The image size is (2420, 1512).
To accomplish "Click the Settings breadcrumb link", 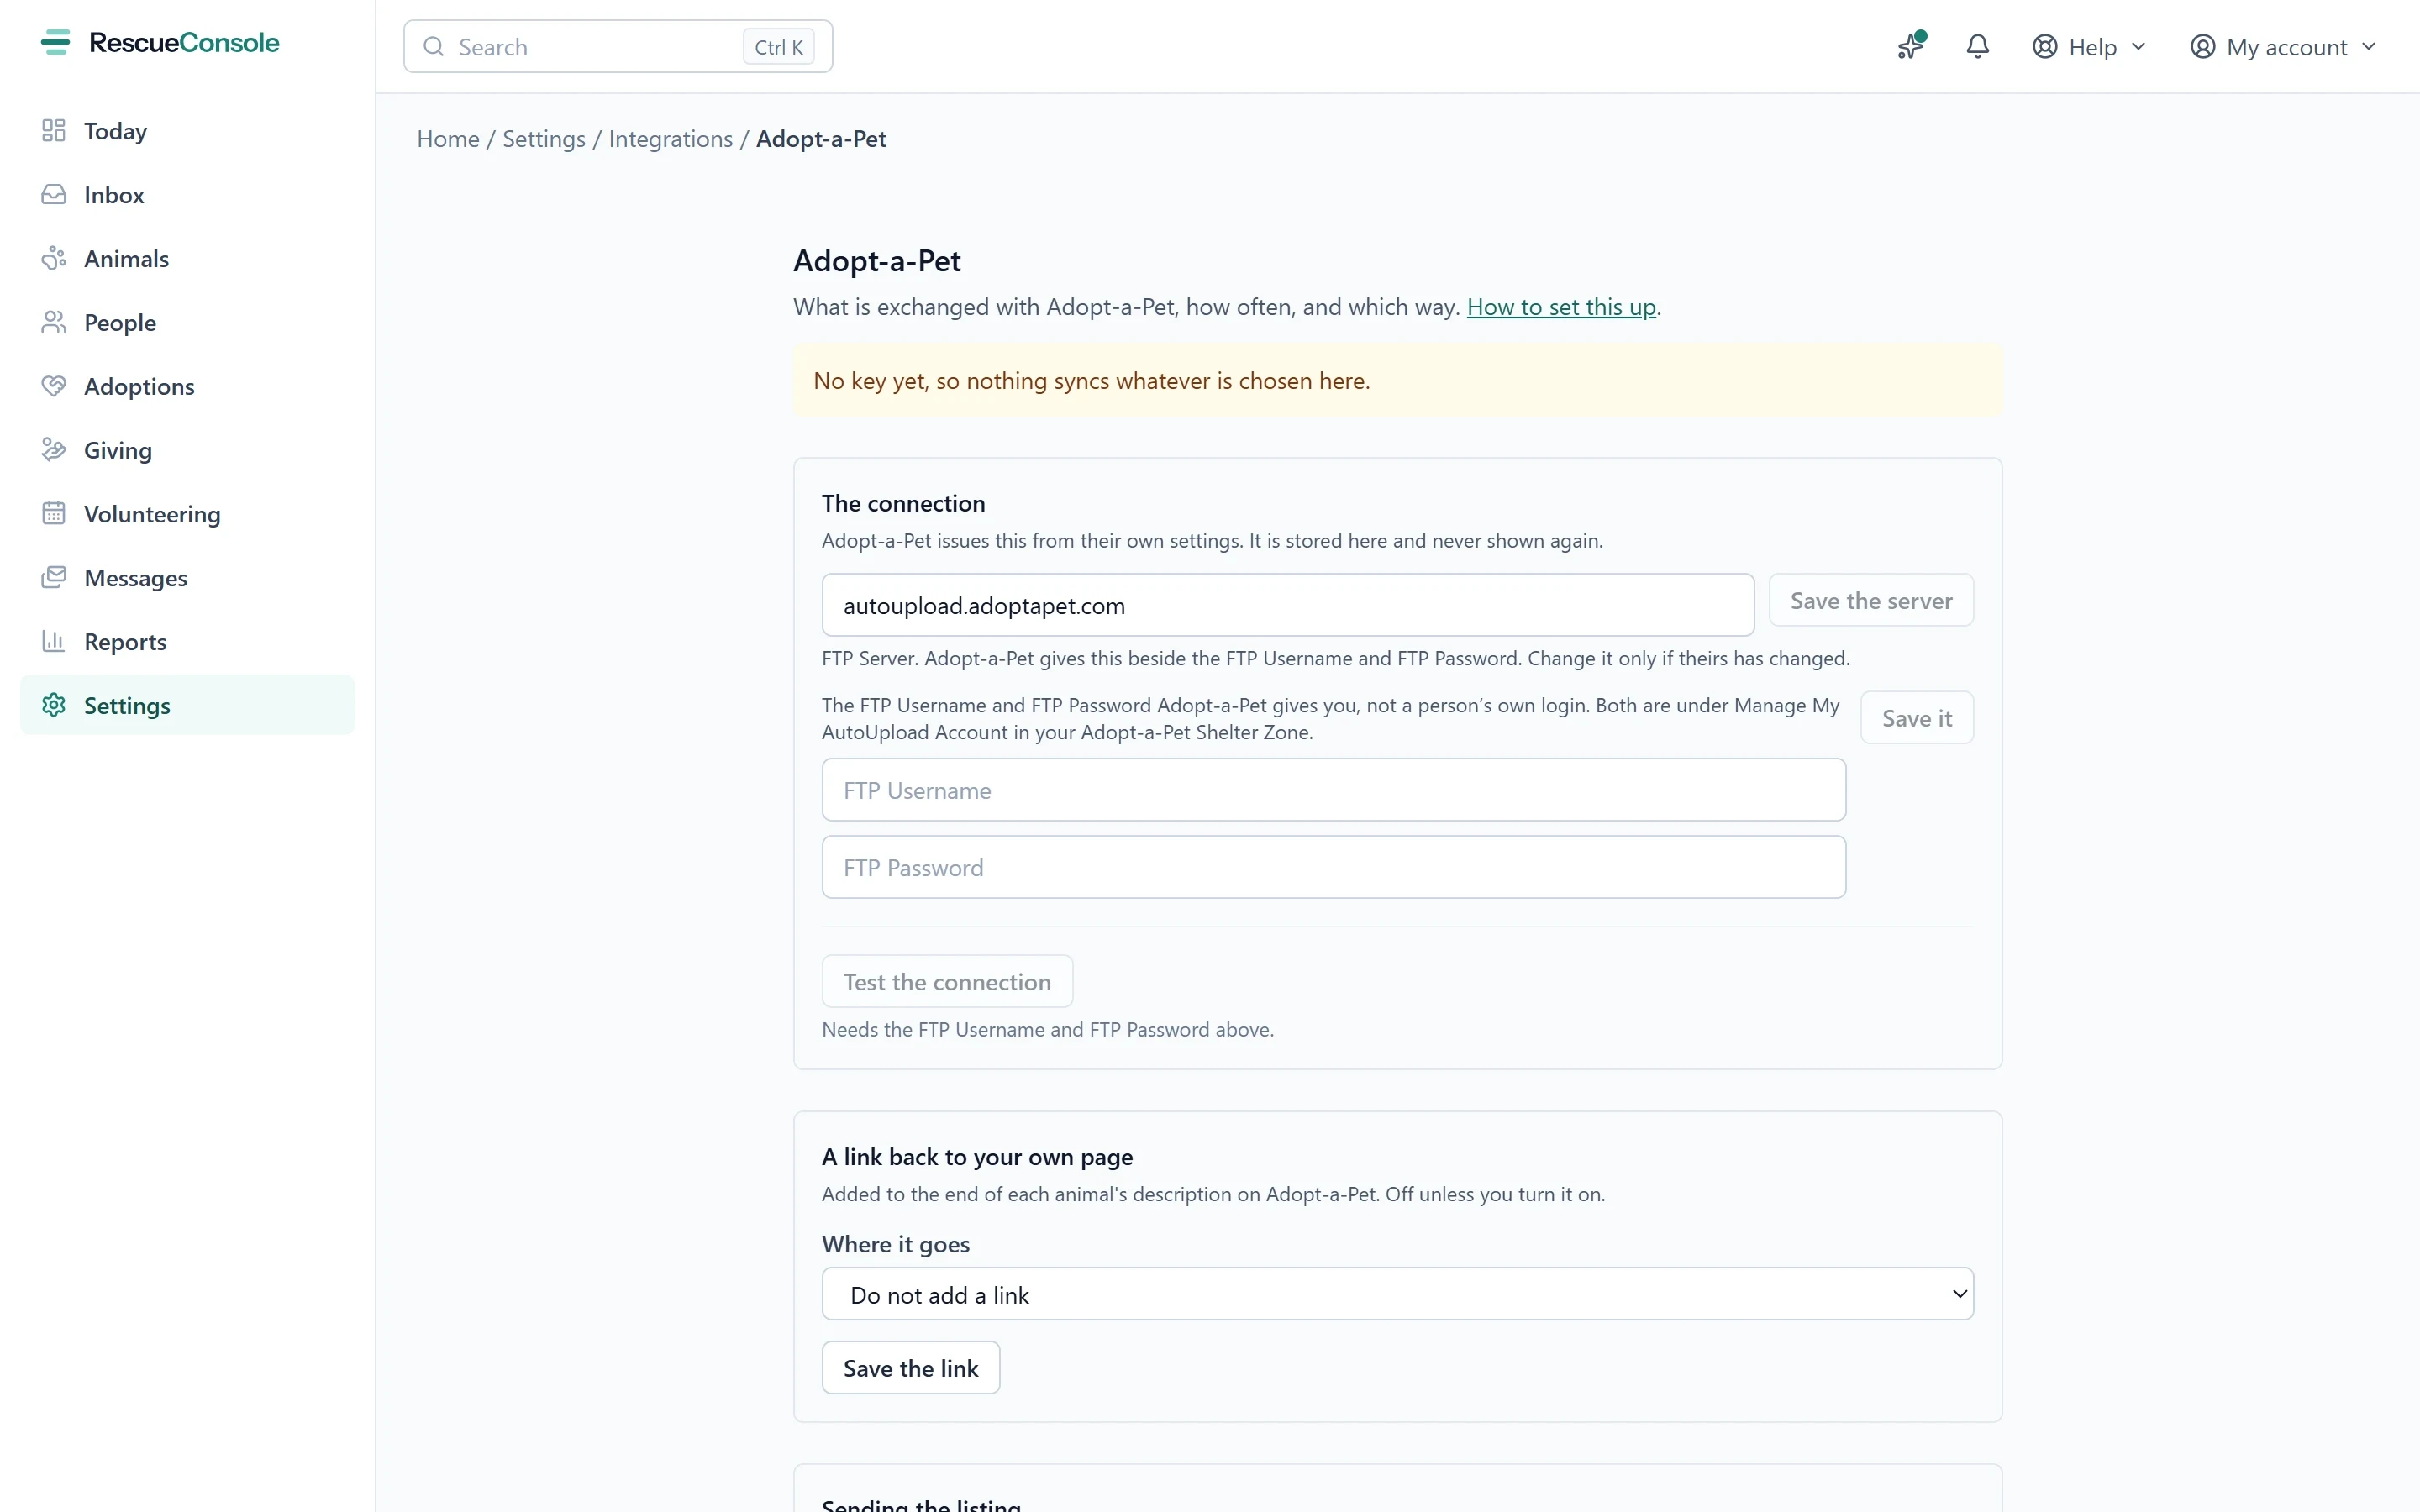I will coord(544,139).
